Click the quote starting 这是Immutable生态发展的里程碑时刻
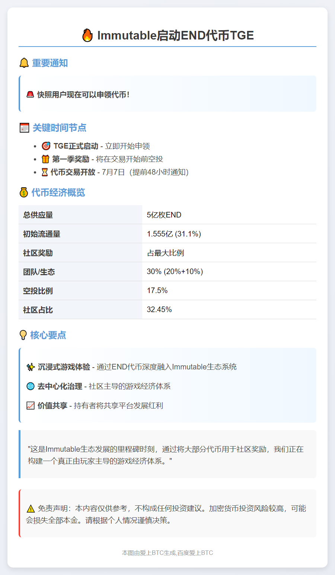Screen dimensions: 335x575 click(166, 455)
